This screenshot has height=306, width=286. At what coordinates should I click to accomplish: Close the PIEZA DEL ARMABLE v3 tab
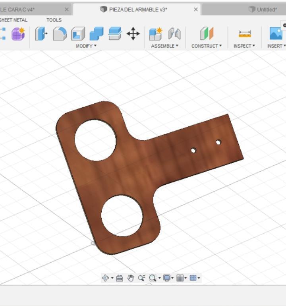[x=196, y=10]
